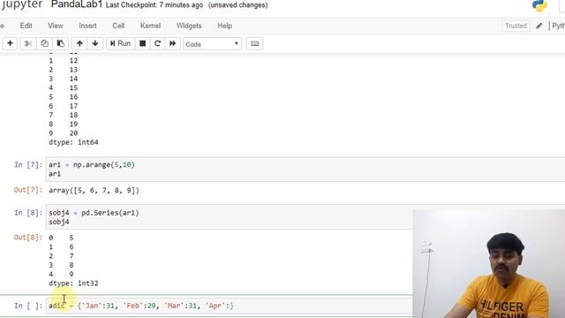
Task: Interrupt the kernel stop icon
Action: (x=143, y=43)
